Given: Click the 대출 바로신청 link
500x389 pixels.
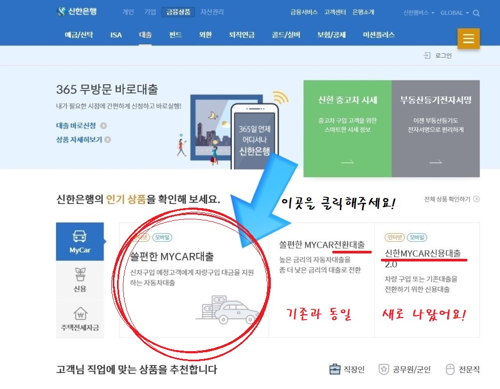Looking at the screenshot, I should click(x=76, y=125).
